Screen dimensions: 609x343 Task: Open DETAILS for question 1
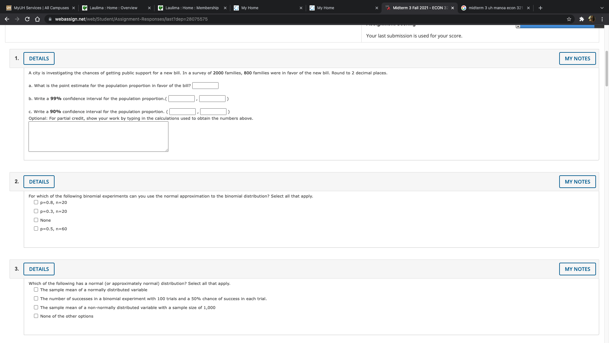(39, 58)
